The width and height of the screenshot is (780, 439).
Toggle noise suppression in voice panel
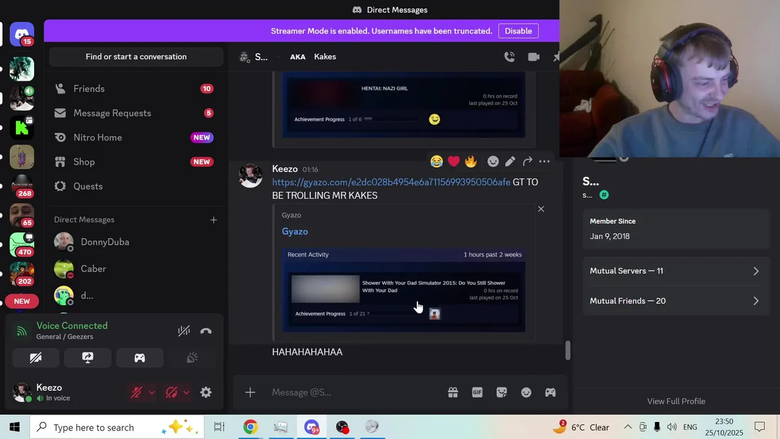[183, 331]
